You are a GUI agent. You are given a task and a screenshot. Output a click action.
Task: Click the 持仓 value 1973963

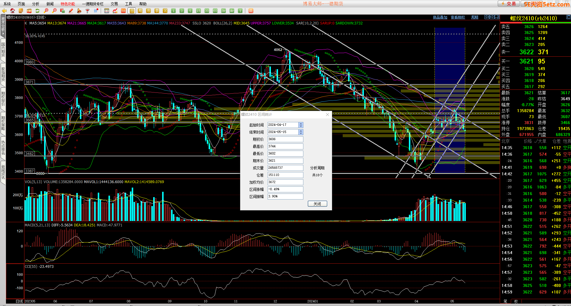tap(525, 129)
